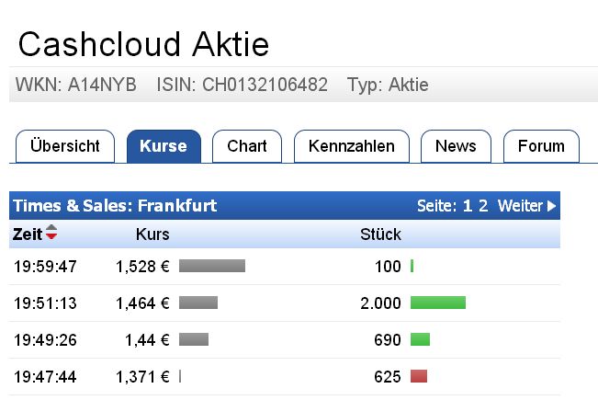Screen dimensions: 598x400
Task: Click the Cashcloud Aktie heading
Action: coord(143,44)
